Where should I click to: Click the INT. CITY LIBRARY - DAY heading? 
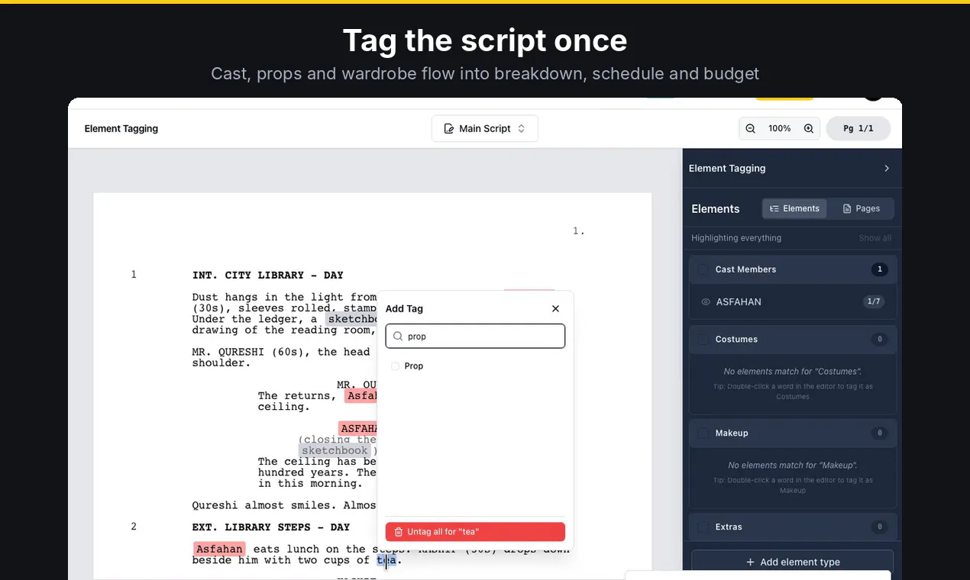(x=268, y=275)
